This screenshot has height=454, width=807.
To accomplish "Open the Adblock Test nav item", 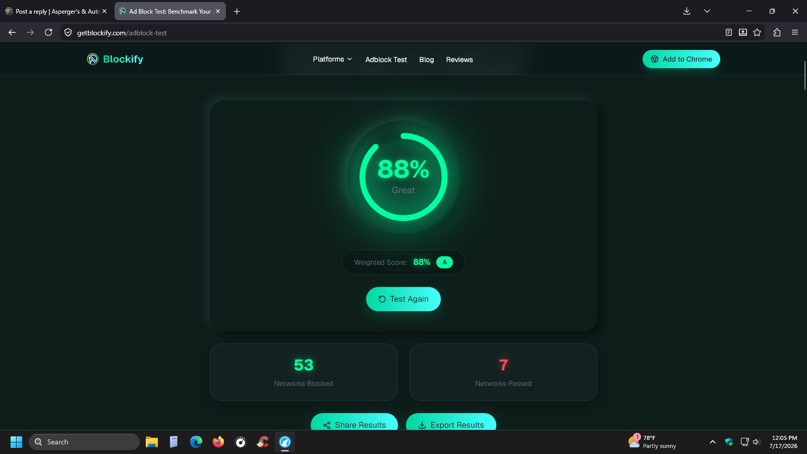I will (x=386, y=60).
